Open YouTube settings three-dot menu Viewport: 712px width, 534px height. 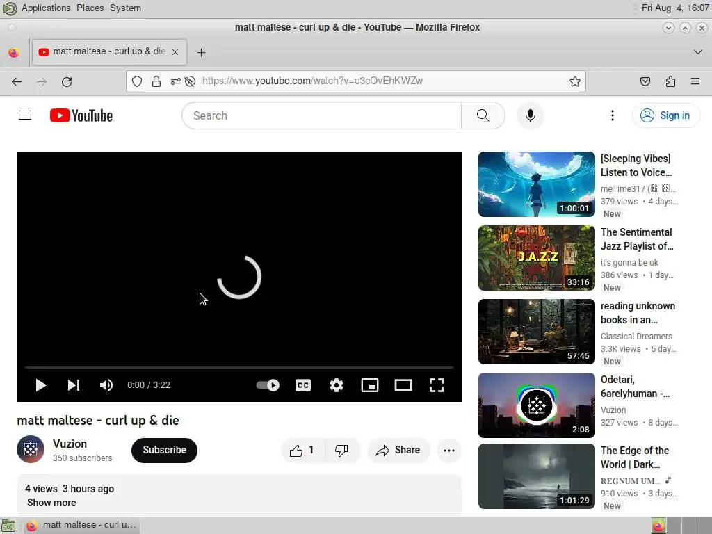click(x=613, y=115)
